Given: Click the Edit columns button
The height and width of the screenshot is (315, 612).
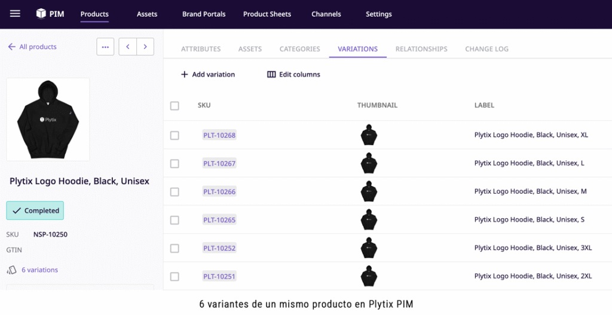Looking at the screenshot, I should [x=293, y=75].
